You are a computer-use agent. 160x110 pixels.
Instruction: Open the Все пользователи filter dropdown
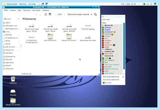[113, 77]
